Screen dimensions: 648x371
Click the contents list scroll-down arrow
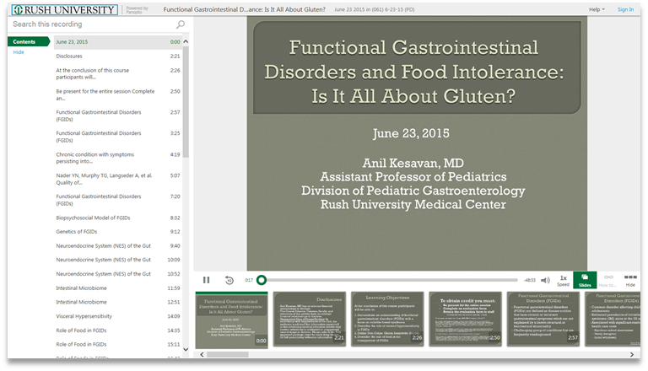tap(186, 350)
